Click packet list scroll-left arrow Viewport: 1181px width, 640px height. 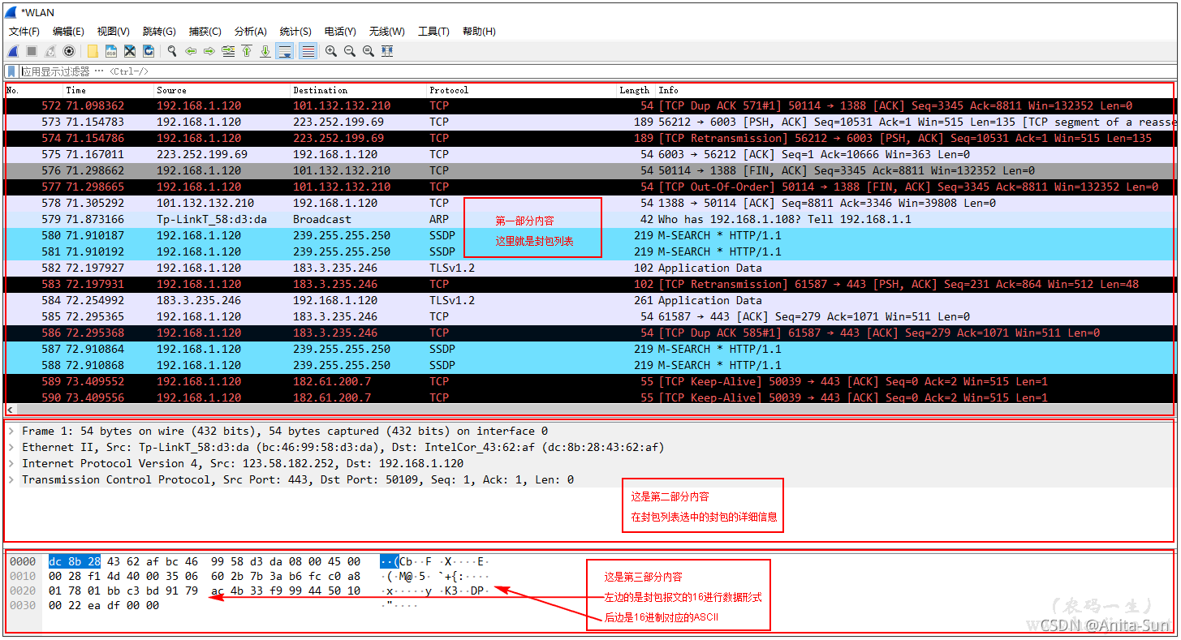pos(10,410)
